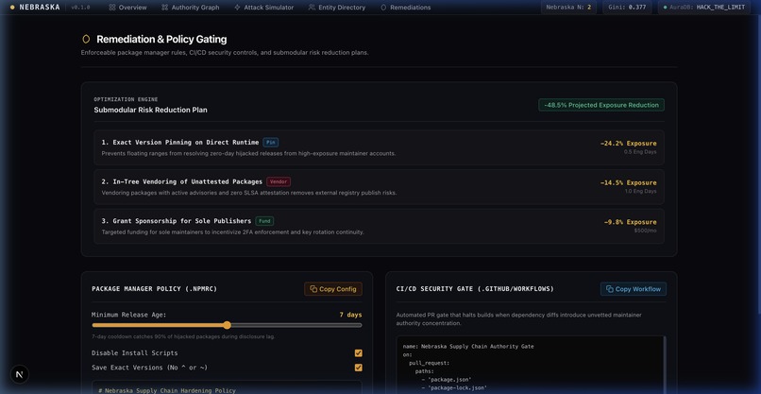Click the PACKAGE MANAGER POLICY (.NPMRC) heading

154,289
